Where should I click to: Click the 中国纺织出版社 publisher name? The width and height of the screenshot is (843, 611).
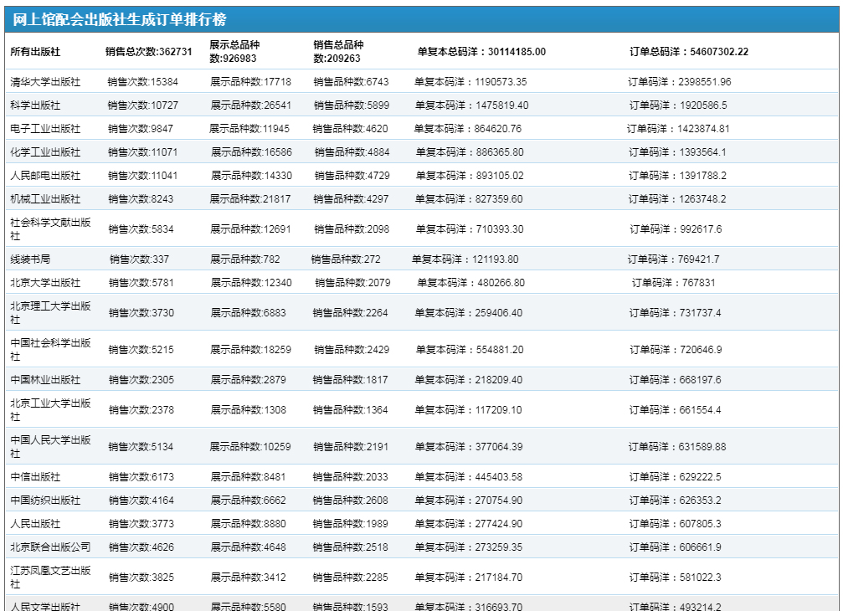(45, 501)
